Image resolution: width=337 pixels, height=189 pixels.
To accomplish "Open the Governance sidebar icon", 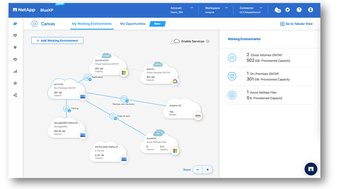I will coord(15,59).
